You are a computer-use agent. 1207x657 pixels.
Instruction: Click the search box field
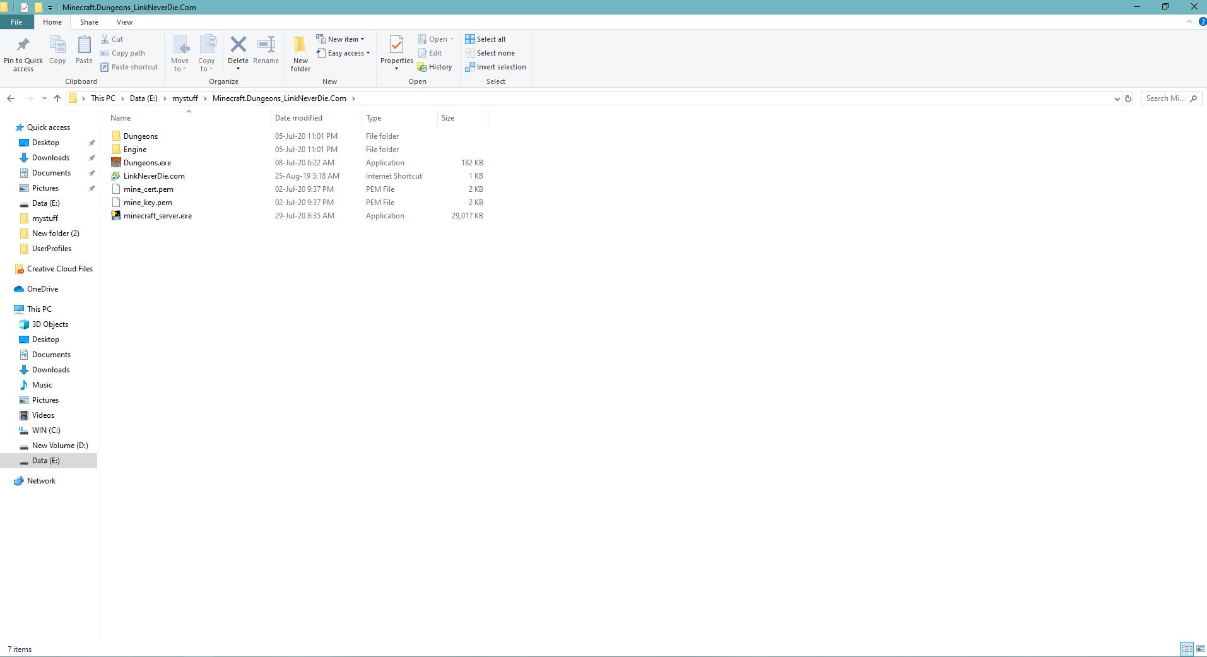(x=1165, y=98)
